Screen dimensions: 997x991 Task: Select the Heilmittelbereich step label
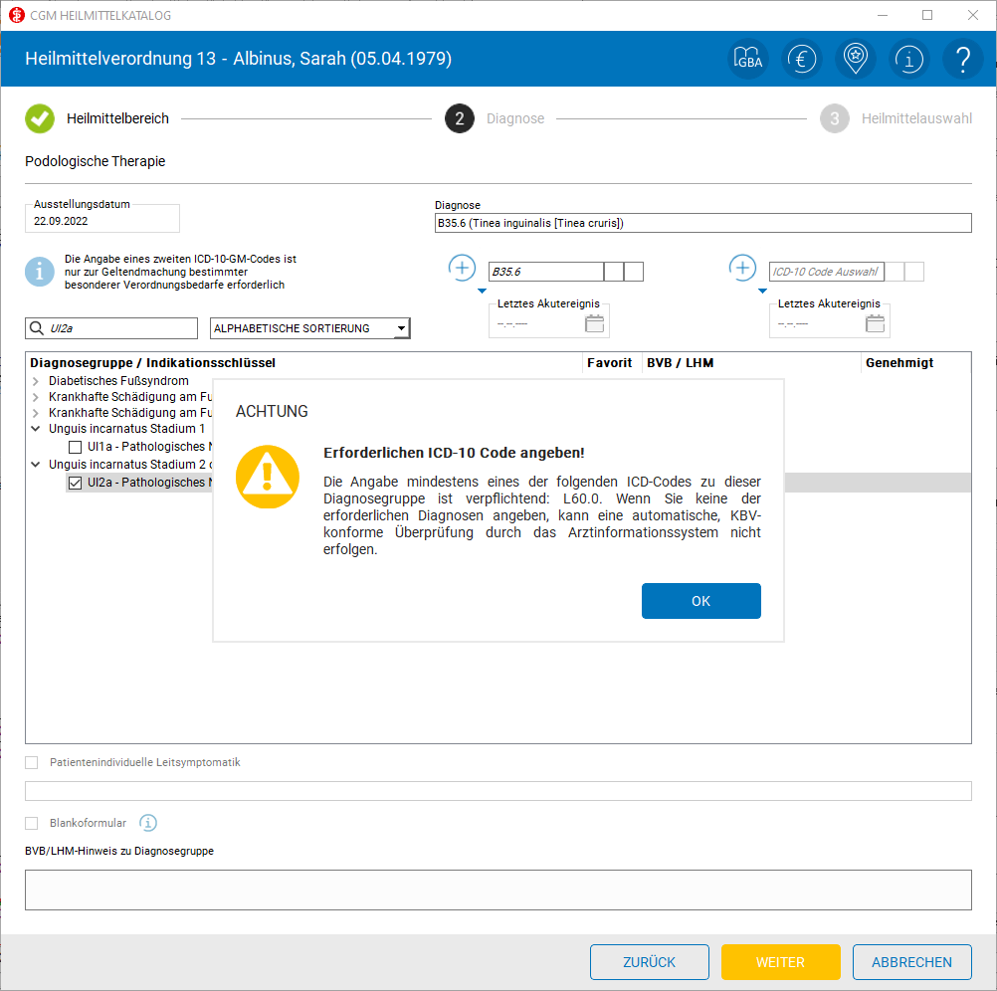click(117, 118)
